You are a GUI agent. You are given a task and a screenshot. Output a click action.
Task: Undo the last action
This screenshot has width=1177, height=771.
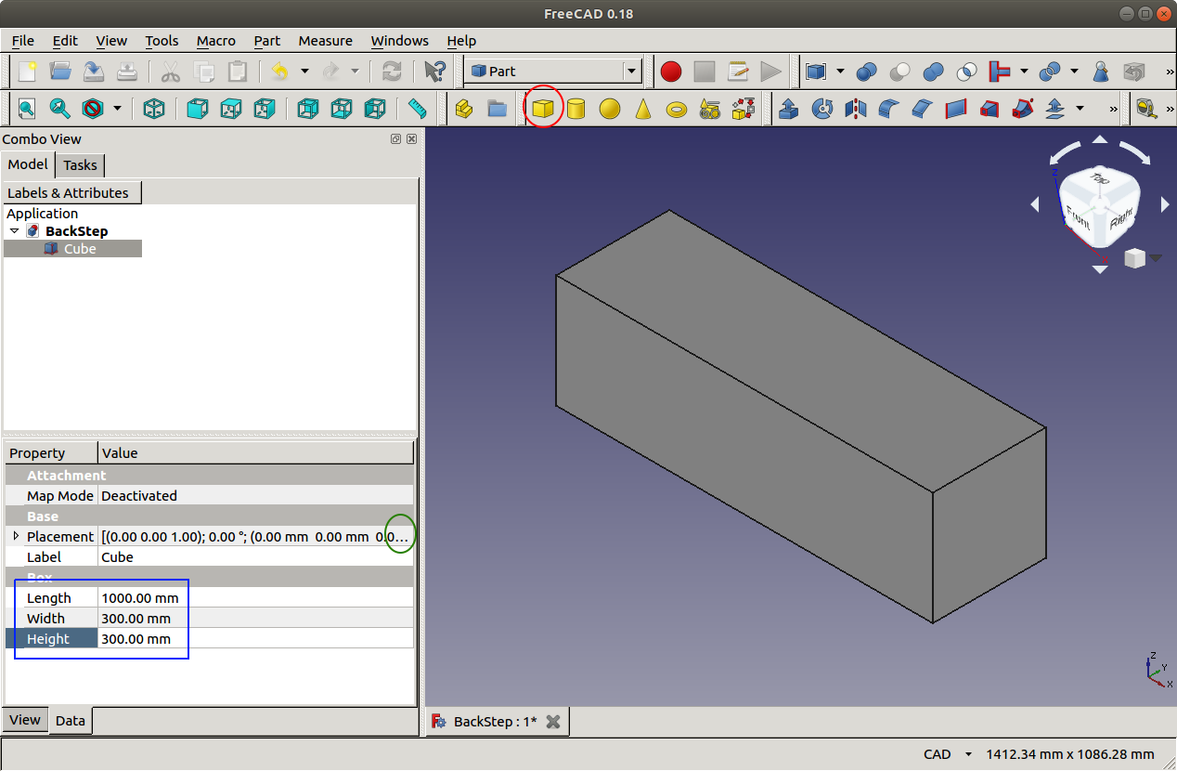pyautogui.click(x=279, y=72)
